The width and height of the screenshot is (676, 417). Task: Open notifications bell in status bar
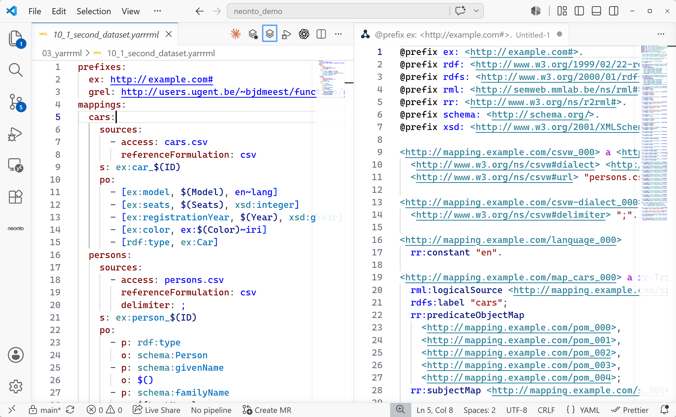[x=665, y=410]
